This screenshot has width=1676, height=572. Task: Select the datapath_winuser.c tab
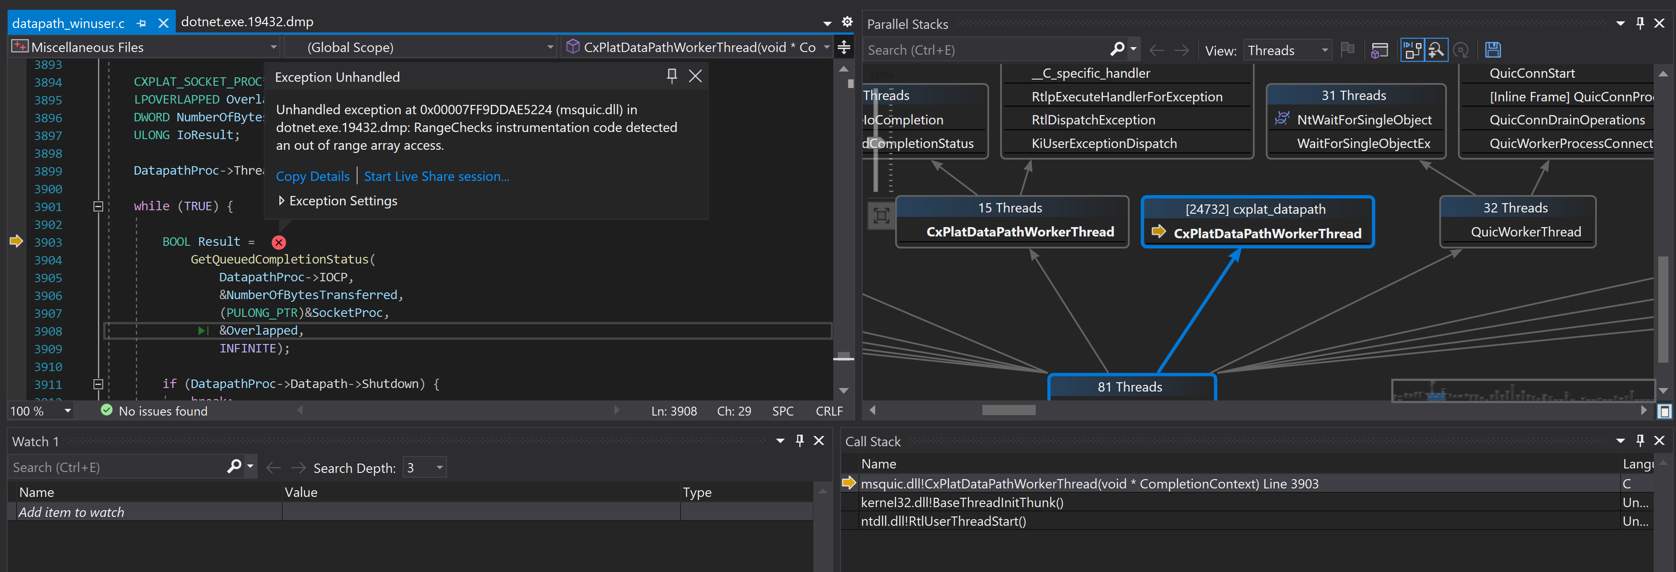(69, 24)
